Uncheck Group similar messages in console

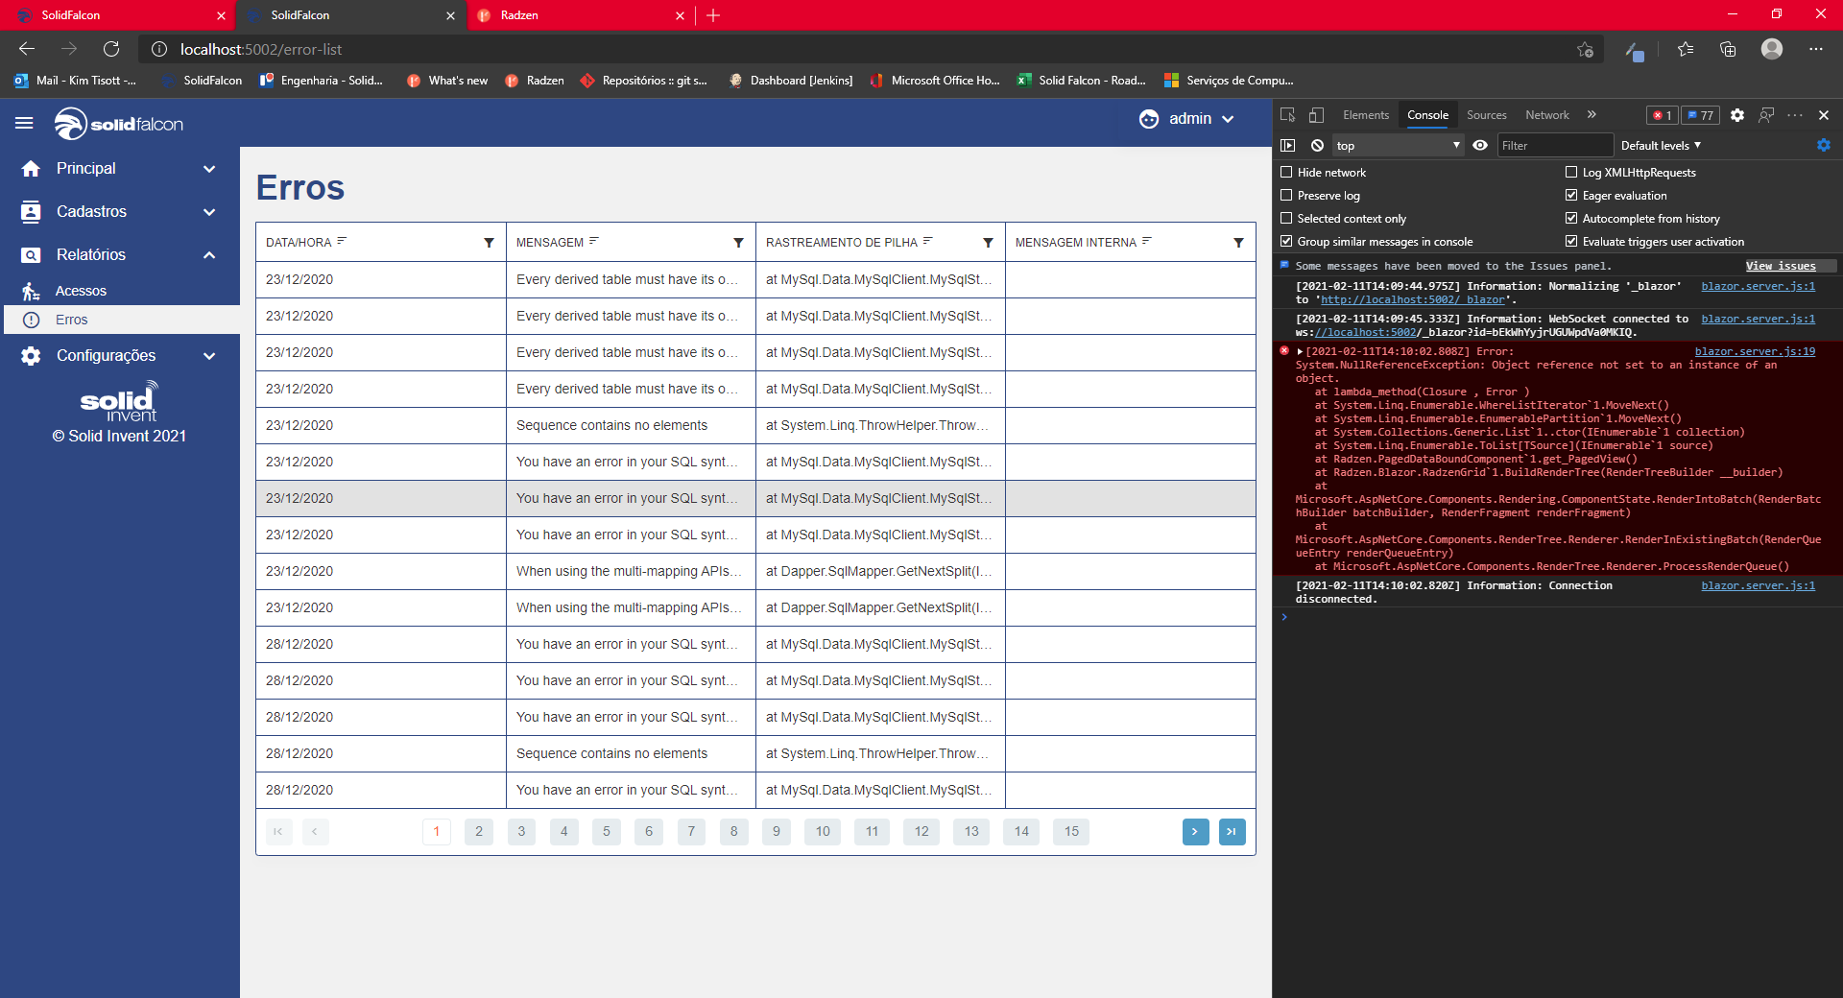(x=1286, y=242)
